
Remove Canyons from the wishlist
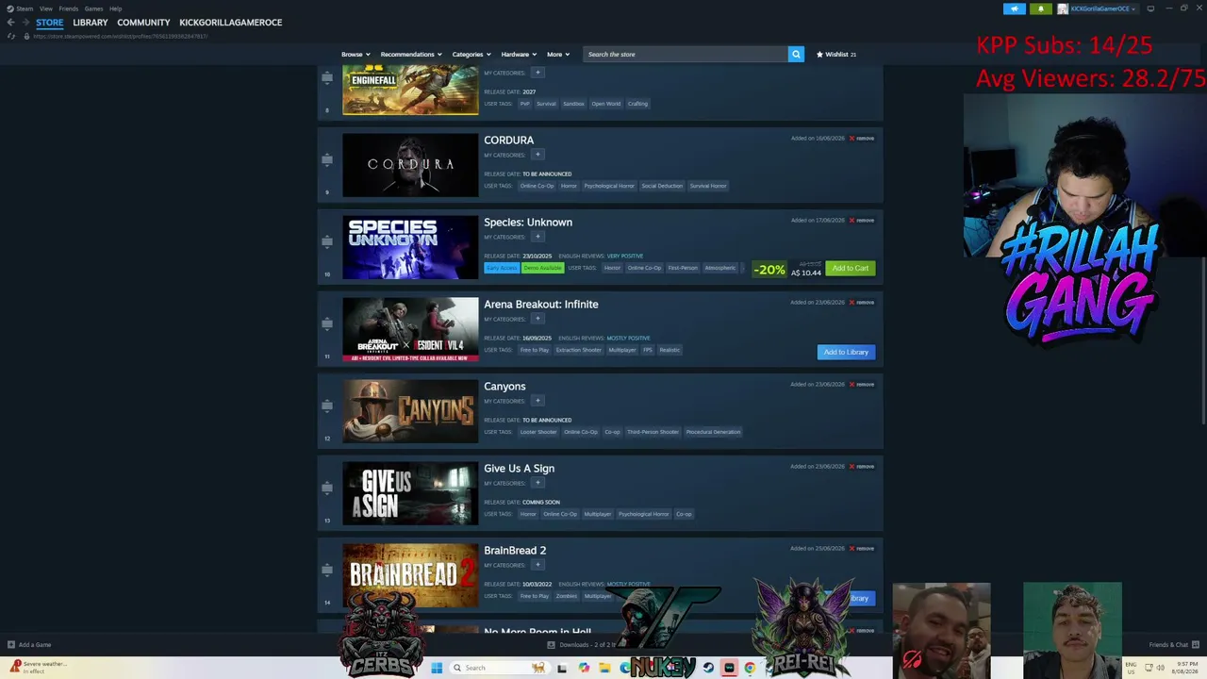862,385
